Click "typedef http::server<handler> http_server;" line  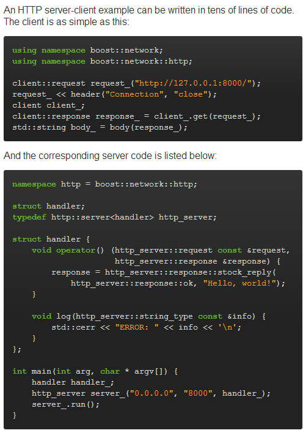tap(114, 217)
